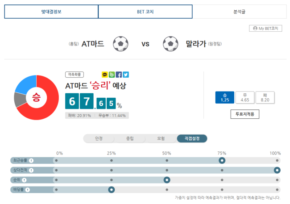Switch to the 분석글 tab

click(x=240, y=12)
